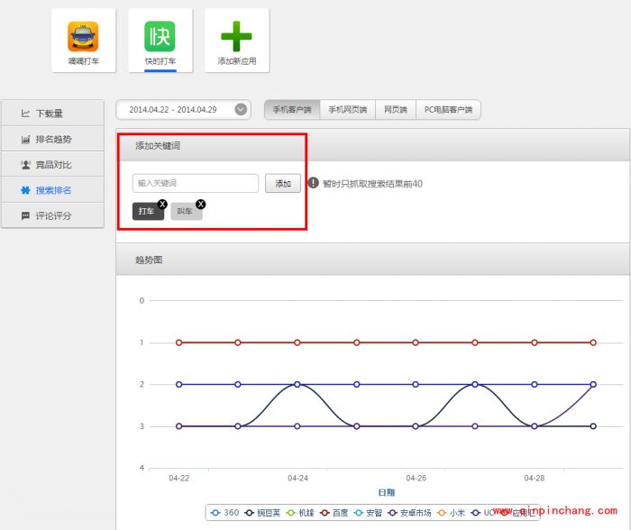This screenshot has width=631, height=530.
Task: Select the 打车 keyword tag
Action: coord(148,211)
